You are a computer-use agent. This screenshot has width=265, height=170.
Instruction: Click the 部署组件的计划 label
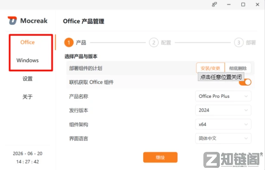[x=85, y=68]
